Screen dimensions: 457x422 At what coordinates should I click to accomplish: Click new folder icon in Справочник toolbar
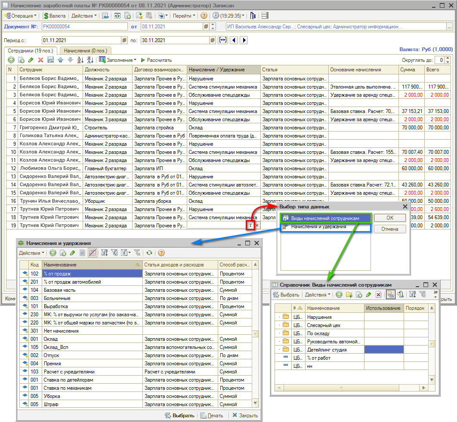pos(349,295)
